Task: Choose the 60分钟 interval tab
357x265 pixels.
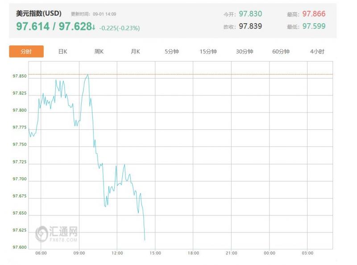Action: (281, 51)
